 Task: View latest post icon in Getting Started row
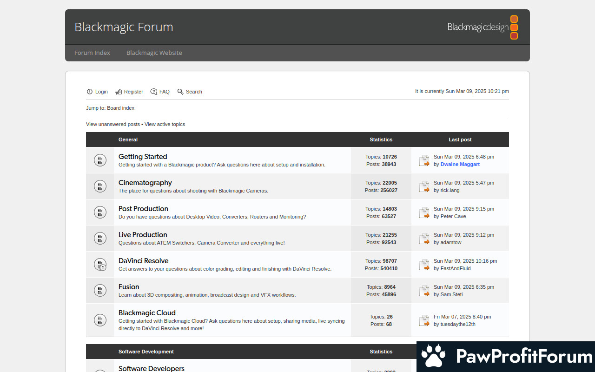click(x=424, y=161)
